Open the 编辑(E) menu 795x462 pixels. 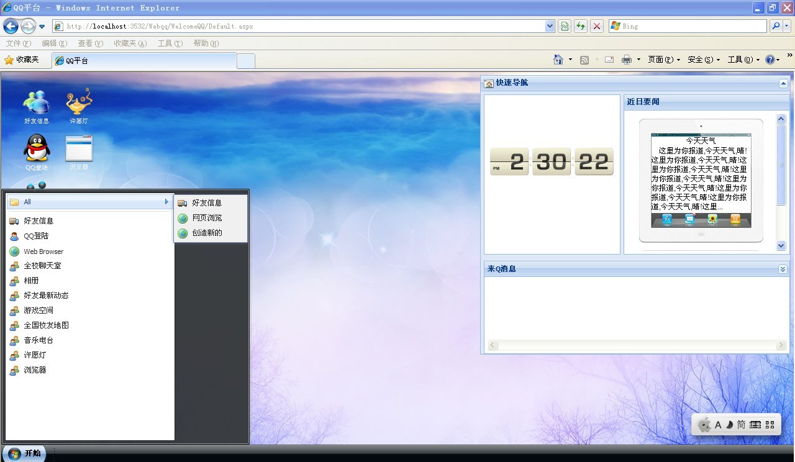coord(55,43)
